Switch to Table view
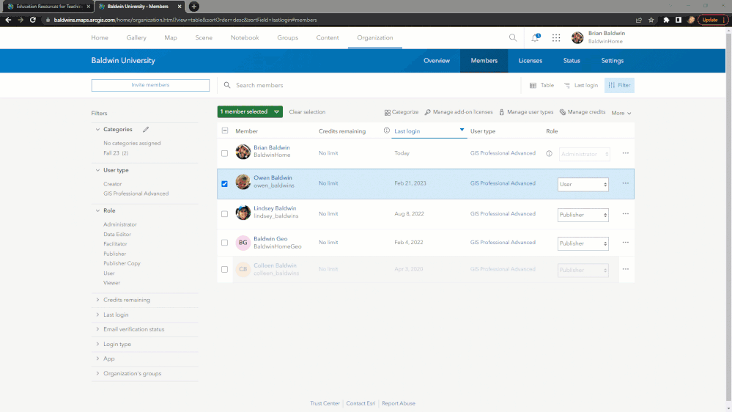Image resolution: width=732 pixels, height=412 pixels. point(541,86)
